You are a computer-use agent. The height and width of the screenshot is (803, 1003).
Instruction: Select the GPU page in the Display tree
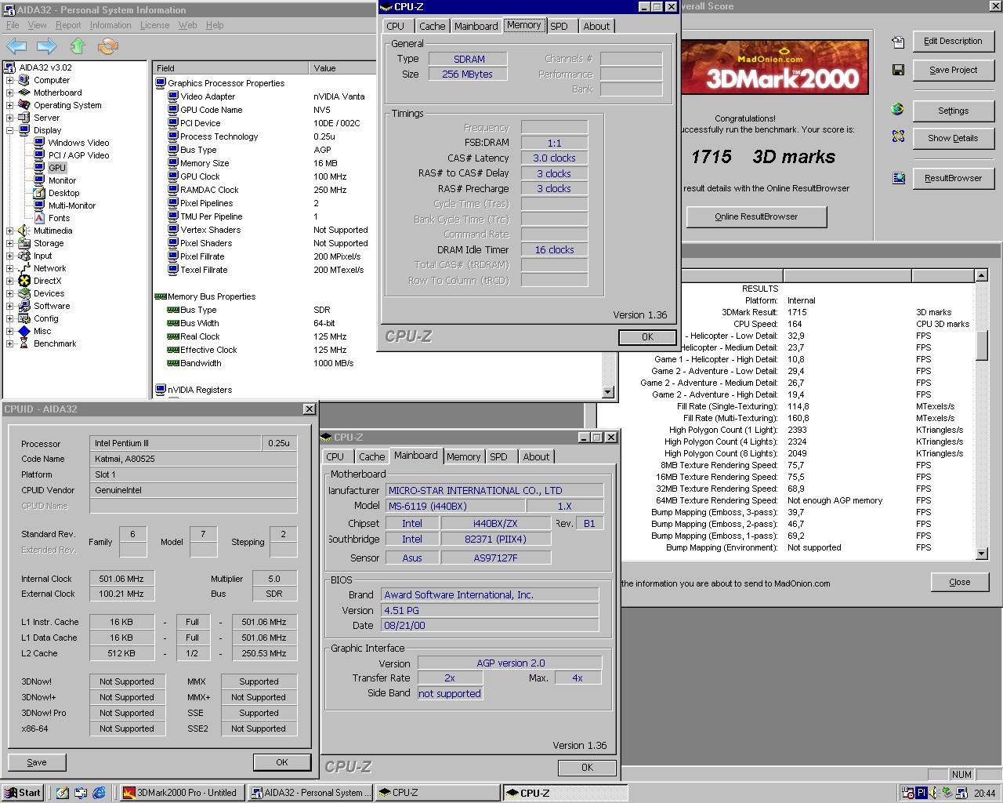coord(57,168)
